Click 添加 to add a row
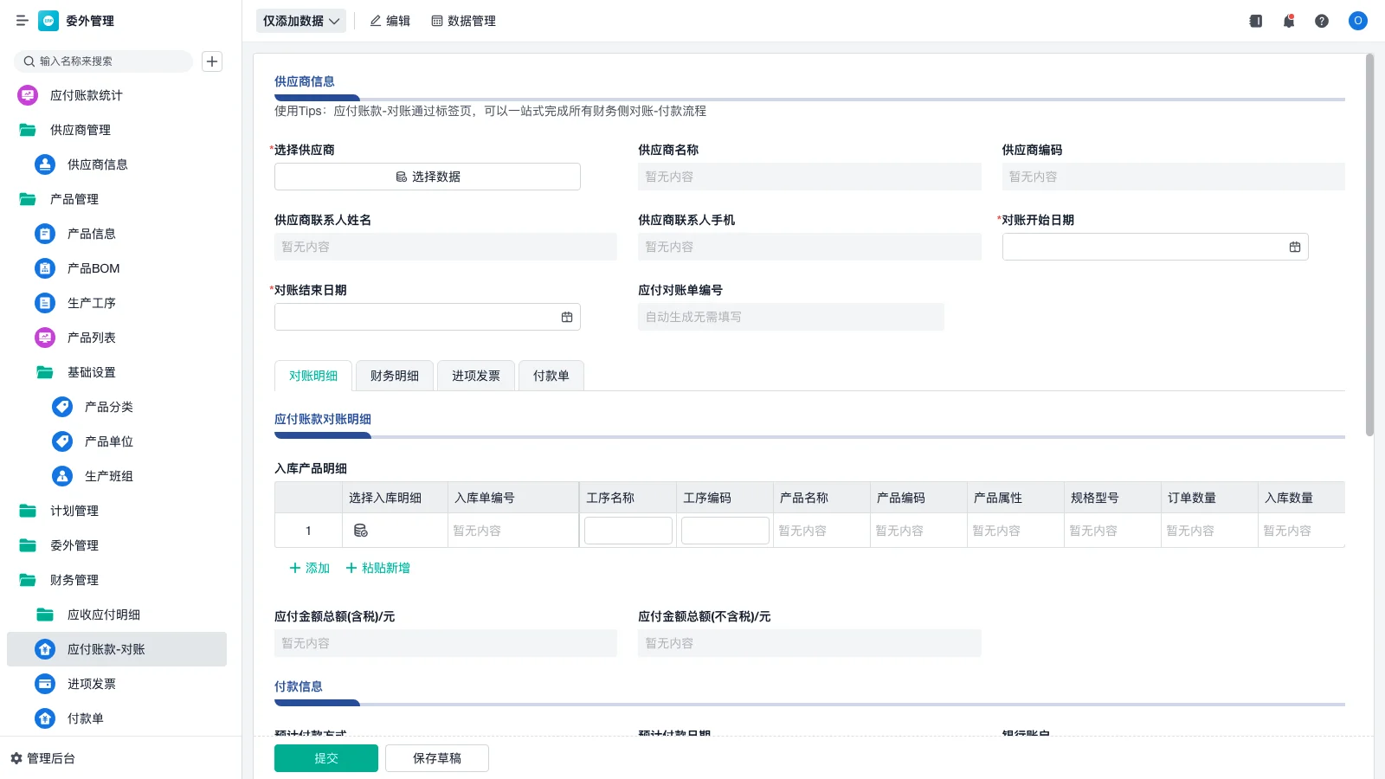This screenshot has height=779, width=1385. point(308,568)
